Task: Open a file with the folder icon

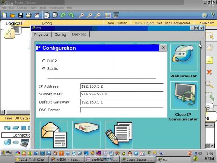Action: [13, 15]
